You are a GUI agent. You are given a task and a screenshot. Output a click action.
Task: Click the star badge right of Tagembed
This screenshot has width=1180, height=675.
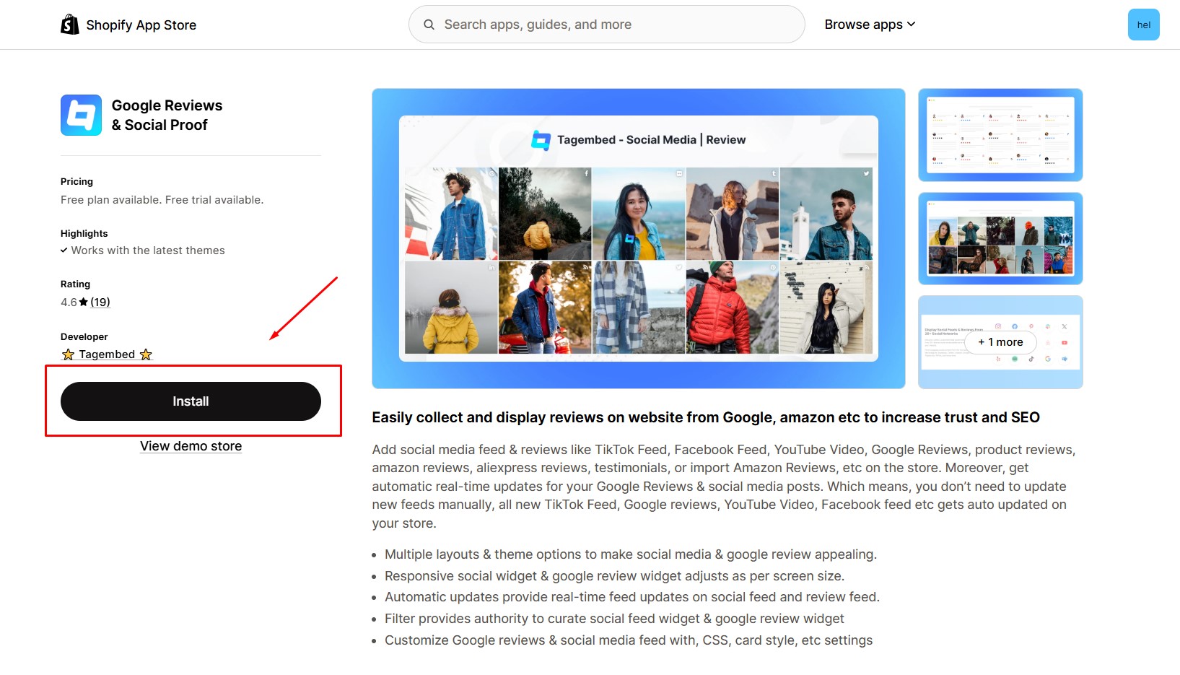pyautogui.click(x=146, y=354)
